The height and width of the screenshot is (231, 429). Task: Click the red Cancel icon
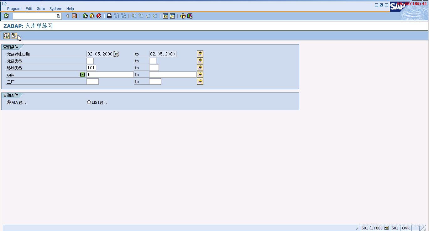coord(99,16)
